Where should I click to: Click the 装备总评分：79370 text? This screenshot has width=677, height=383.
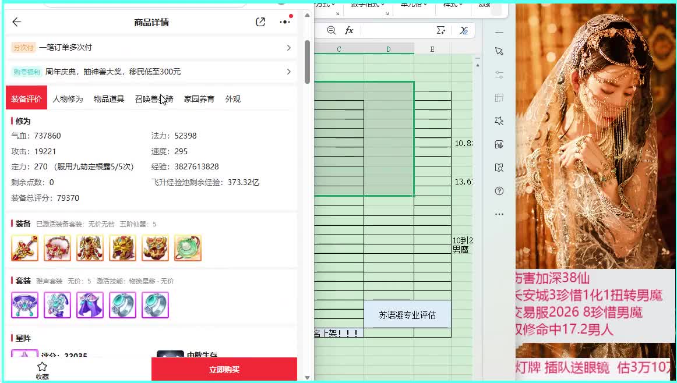[45, 198]
